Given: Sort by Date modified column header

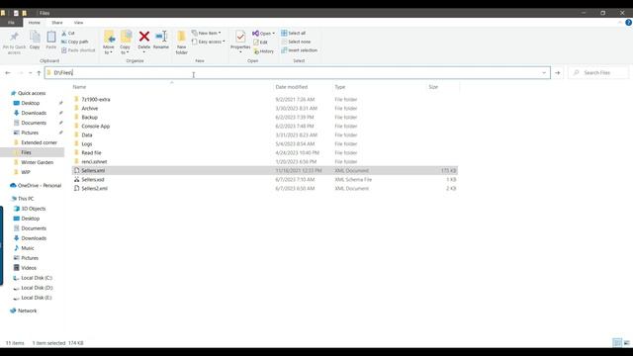Looking at the screenshot, I should click(292, 87).
